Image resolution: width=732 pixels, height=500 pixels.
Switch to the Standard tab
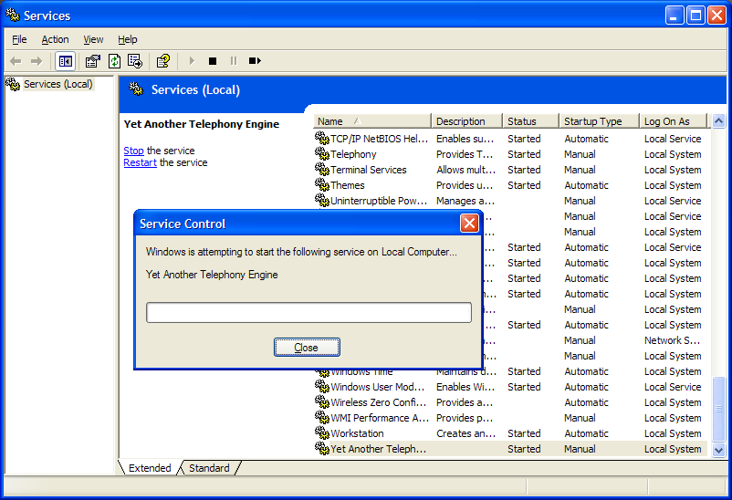coord(209,468)
